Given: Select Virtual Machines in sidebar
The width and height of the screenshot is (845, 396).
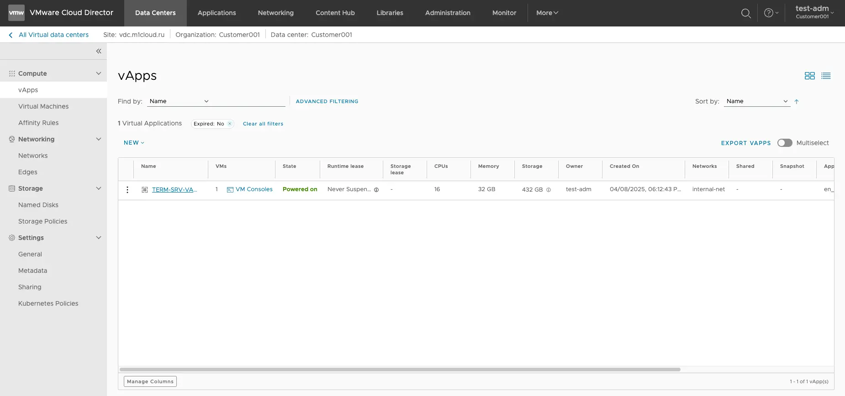Looking at the screenshot, I should click(43, 106).
